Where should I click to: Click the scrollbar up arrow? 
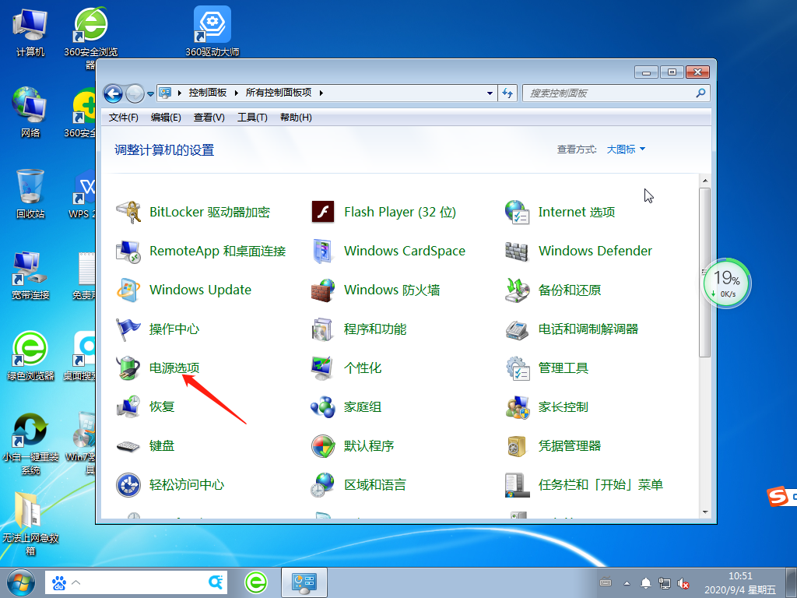pos(705,181)
